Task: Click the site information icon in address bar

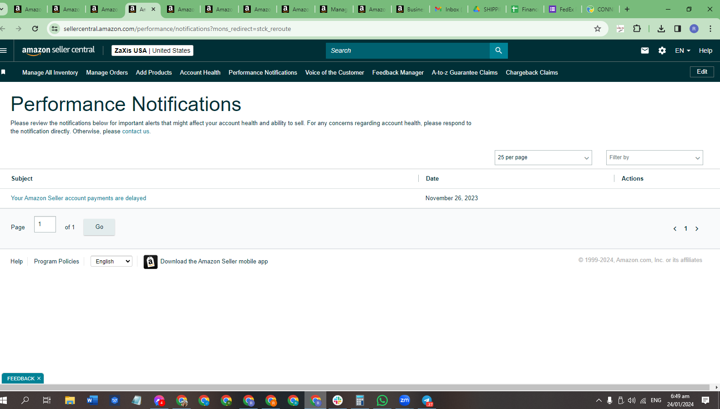Action: 55,29
